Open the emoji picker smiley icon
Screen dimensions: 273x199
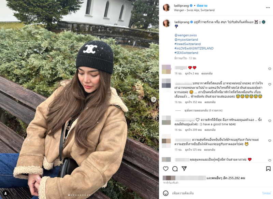click(x=166, y=193)
